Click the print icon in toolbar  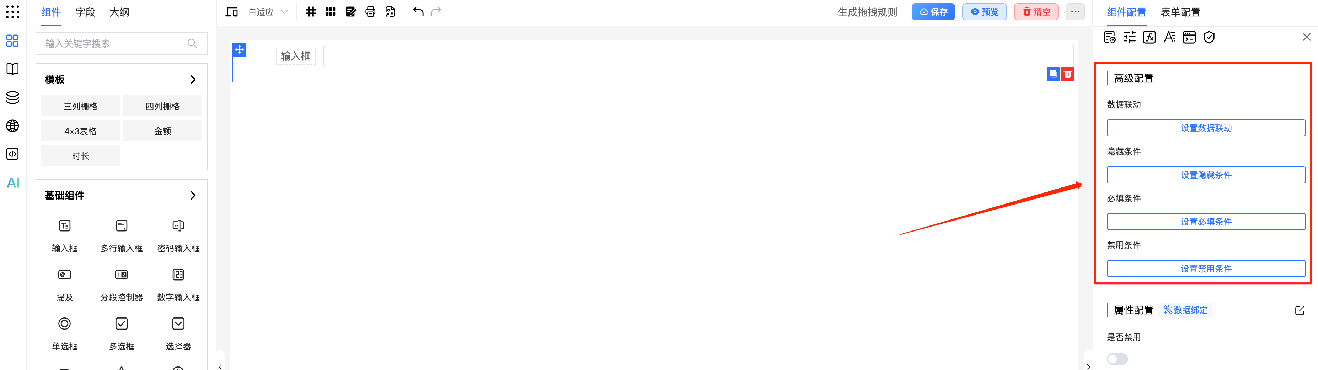(x=370, y=12)
